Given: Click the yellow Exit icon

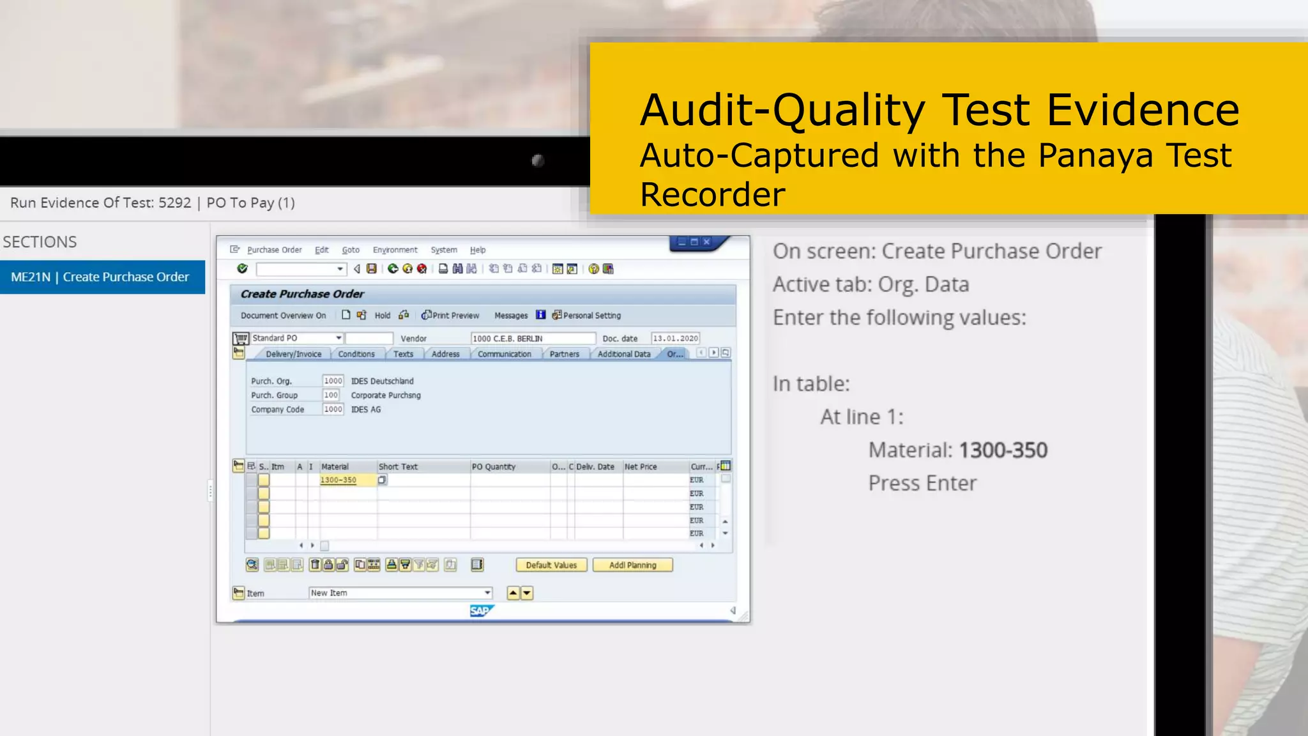Looking at the screenshot, I should coord(407,269).
